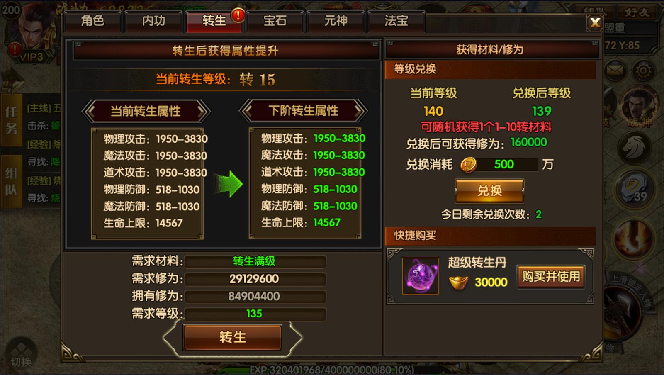The width and height of the screenshot is (664, 375).
Task: Click the purple 超级转生丹 item icon
Action: click(x=421, y=276)
